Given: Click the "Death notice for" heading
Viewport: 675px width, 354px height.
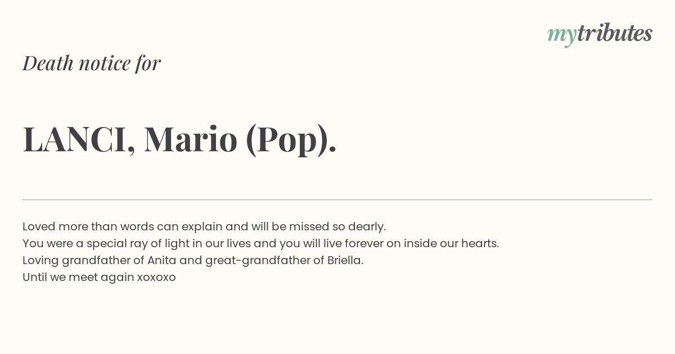Looking at the screenshot, I should pyautogui.click(x=92, y=63).
